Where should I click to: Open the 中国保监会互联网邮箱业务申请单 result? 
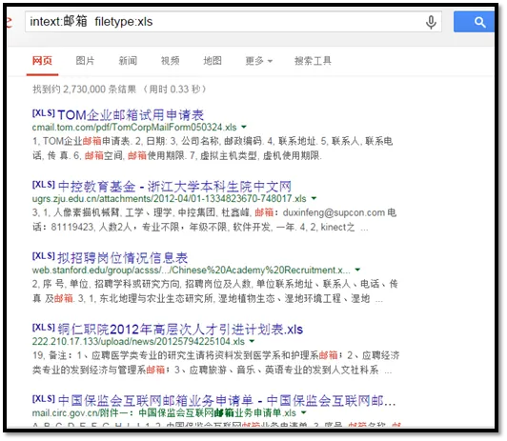point(227,401)
